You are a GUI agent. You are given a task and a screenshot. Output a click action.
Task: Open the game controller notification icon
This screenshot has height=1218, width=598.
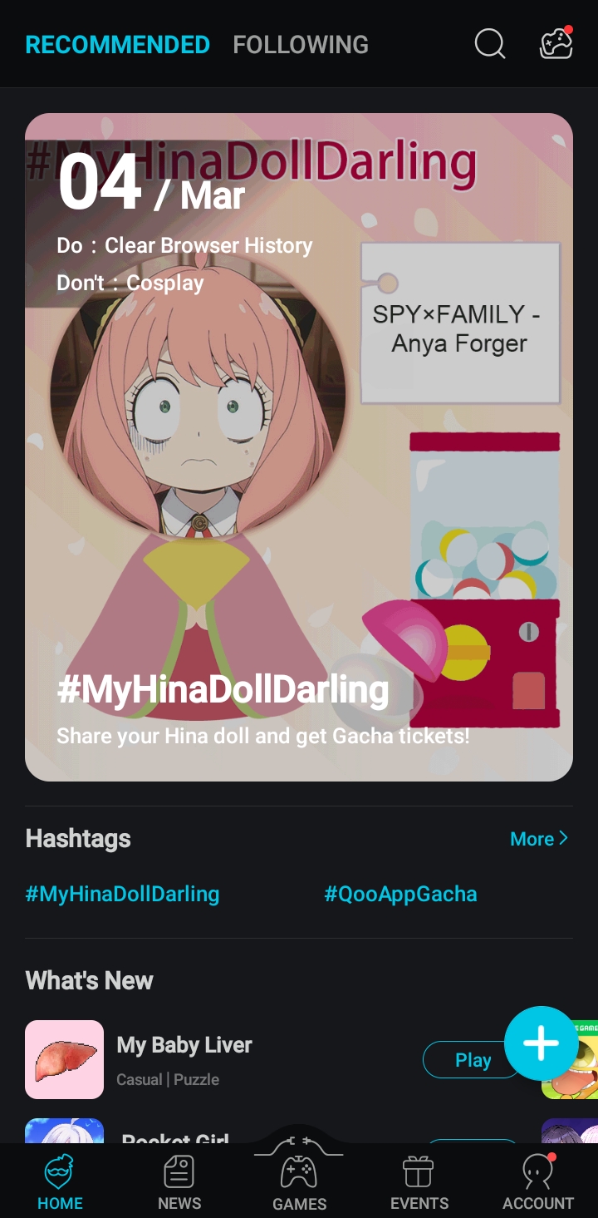point(556,44)
